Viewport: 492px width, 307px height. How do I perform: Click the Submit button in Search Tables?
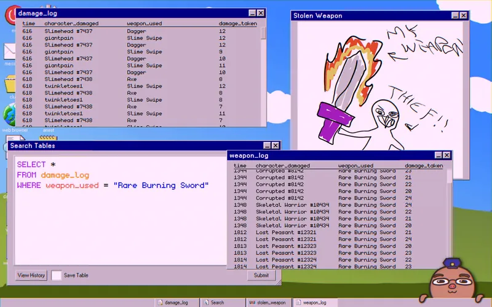click(x=261, y=275)
